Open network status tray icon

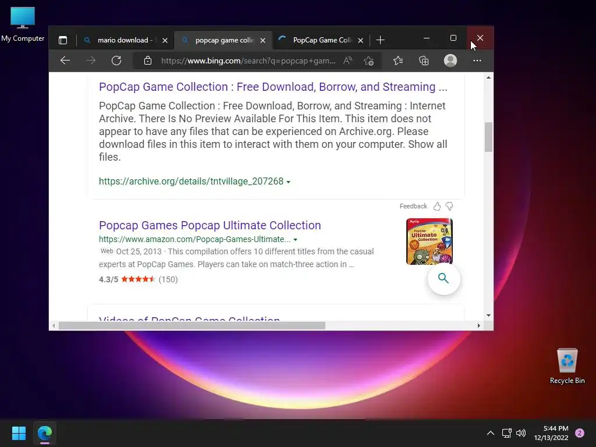[x=507, y=432]
